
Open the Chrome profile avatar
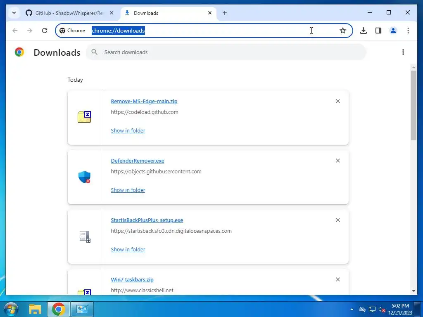coord(393,31)
